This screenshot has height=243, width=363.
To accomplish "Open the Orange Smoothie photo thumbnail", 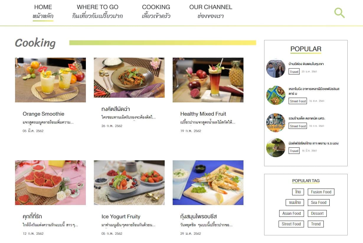I will pos(50,80).
